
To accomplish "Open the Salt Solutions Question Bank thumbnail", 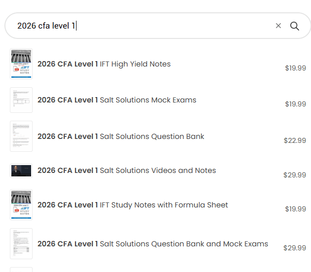I will (21, 136).
